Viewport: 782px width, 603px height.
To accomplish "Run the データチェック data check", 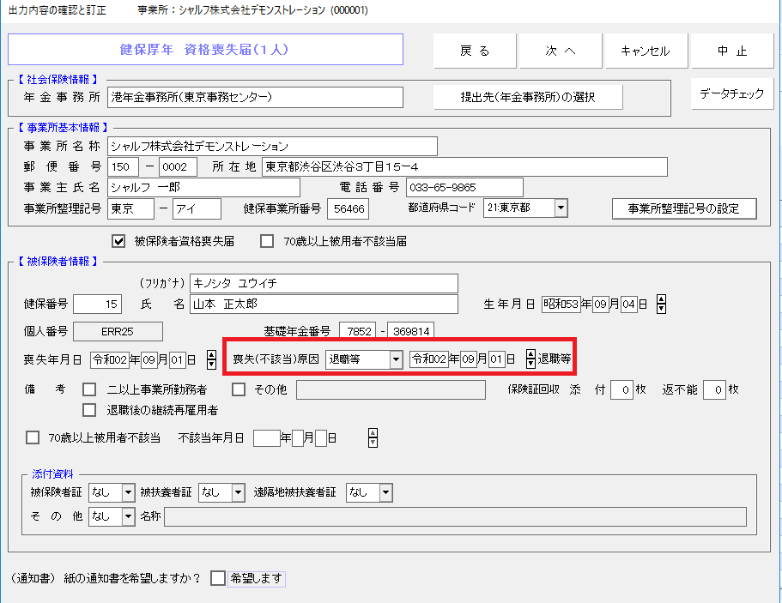I will coord(731,94).
